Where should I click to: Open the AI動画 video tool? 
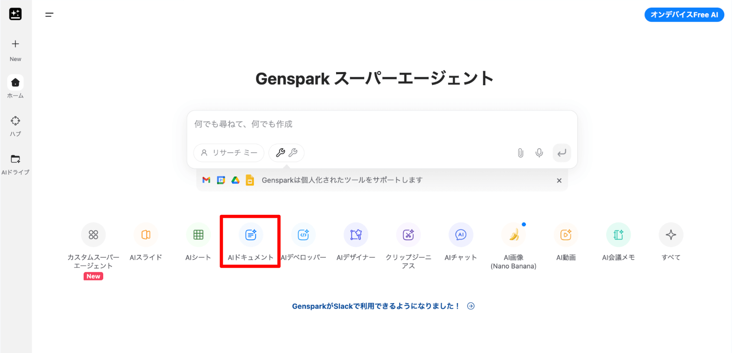pyautogui.click(x=566, y=235)
